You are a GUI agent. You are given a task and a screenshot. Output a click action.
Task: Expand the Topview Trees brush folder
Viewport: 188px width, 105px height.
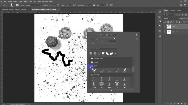tap(90, 58)
